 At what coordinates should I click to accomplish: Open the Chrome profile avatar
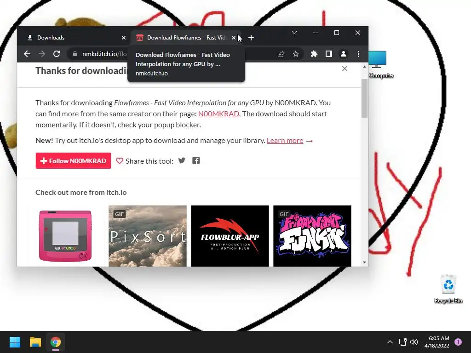point(343,54)
